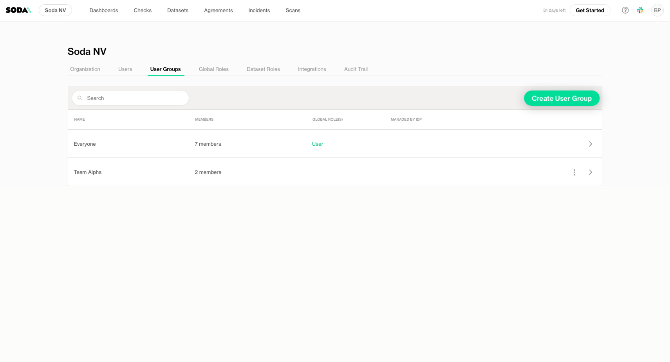The image size is (670, 362).
Task: Go to the Dataset Roles tab
Action: point(263,69)
